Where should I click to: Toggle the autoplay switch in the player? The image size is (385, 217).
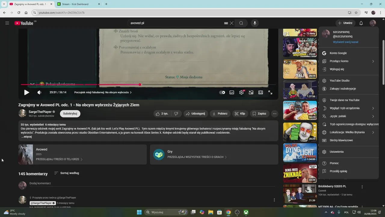tap(222, 93)
